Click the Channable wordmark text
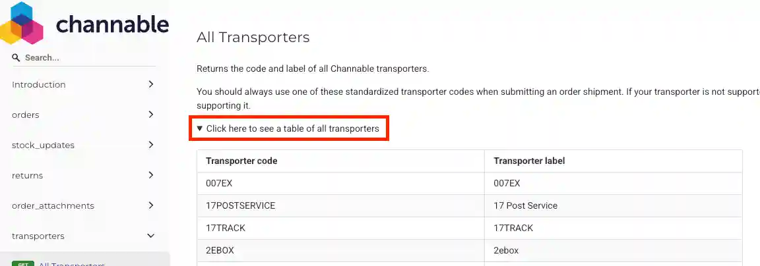The width and height of the screenshot is (760, 266). 112,25
